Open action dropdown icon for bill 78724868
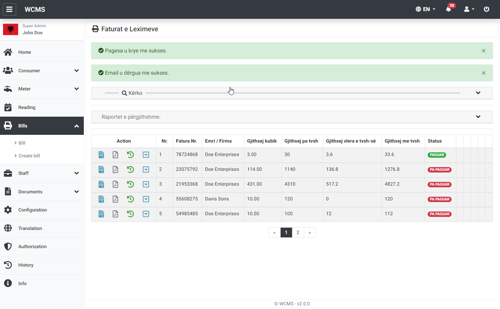Viewport: 500px width, 309px height. (x=146, y=155)
